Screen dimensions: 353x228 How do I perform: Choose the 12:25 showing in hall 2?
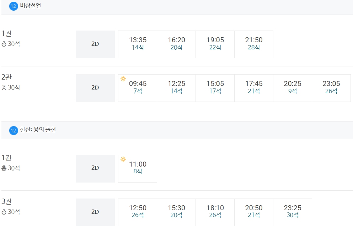point(176,88)
